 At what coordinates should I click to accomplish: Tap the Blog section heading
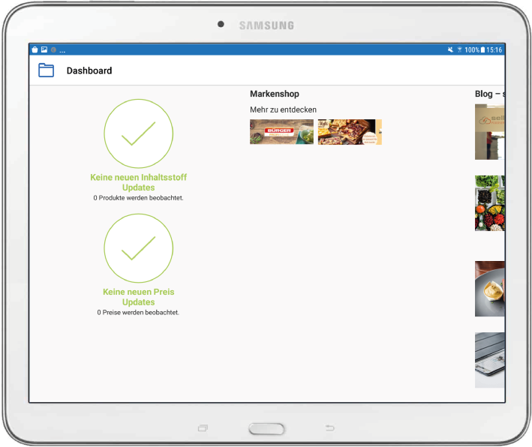pyautogui.click(x=489, y=94)
